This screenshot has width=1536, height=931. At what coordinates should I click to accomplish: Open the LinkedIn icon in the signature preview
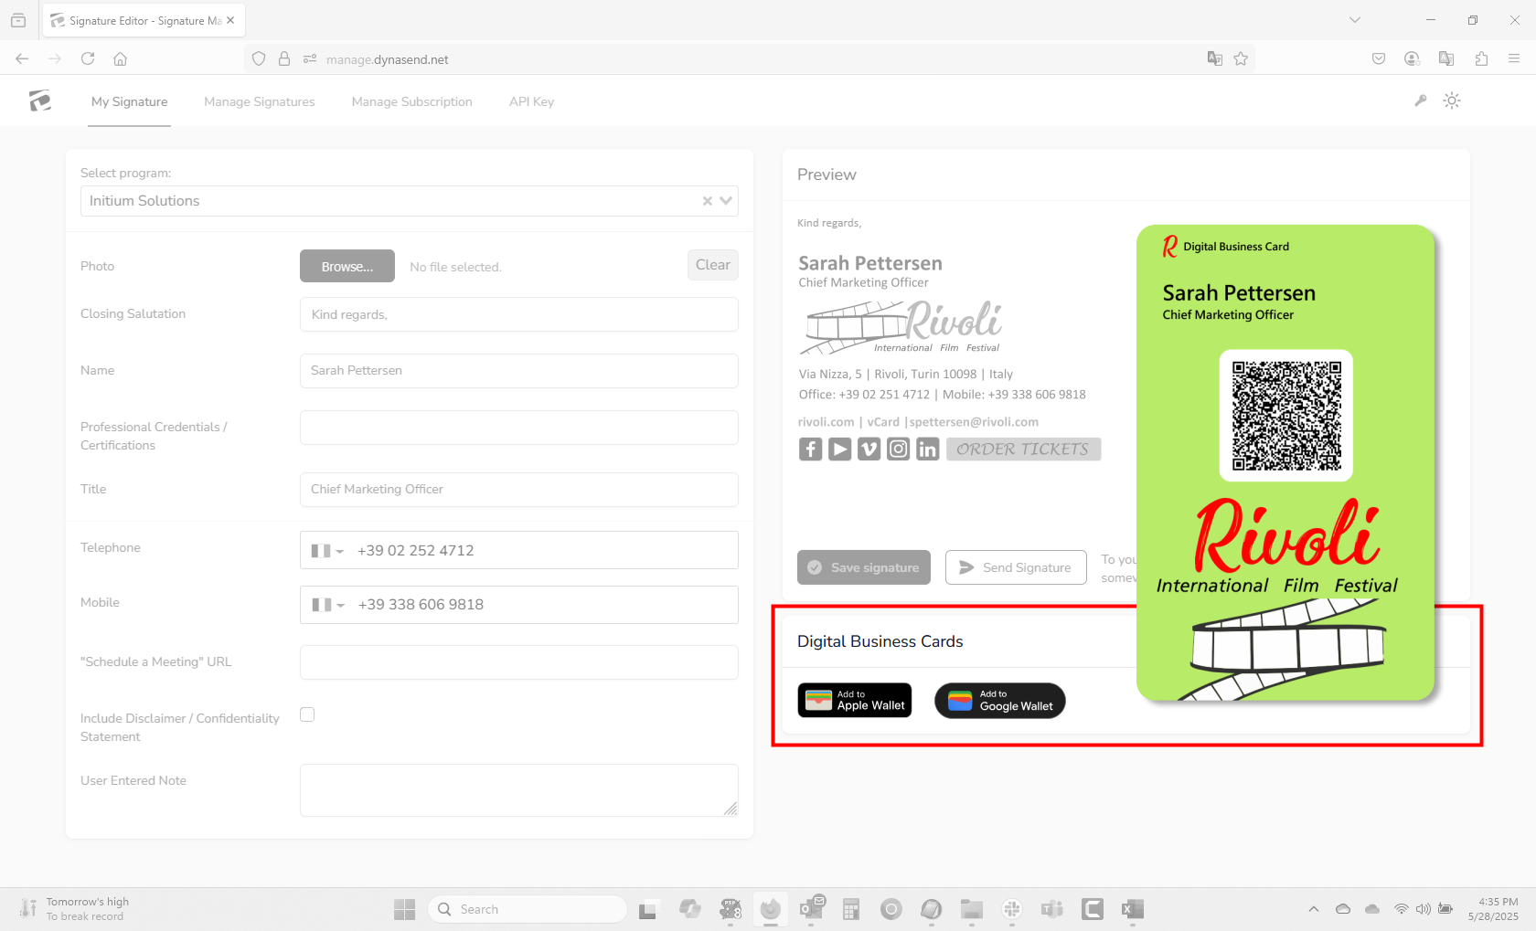[927, 449]
